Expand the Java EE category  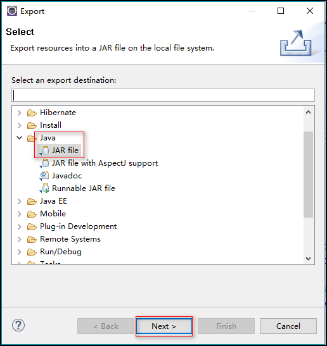click(x=20, y=201)
